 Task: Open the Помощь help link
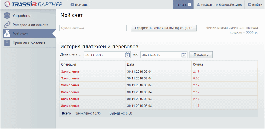tap(81, 5)
